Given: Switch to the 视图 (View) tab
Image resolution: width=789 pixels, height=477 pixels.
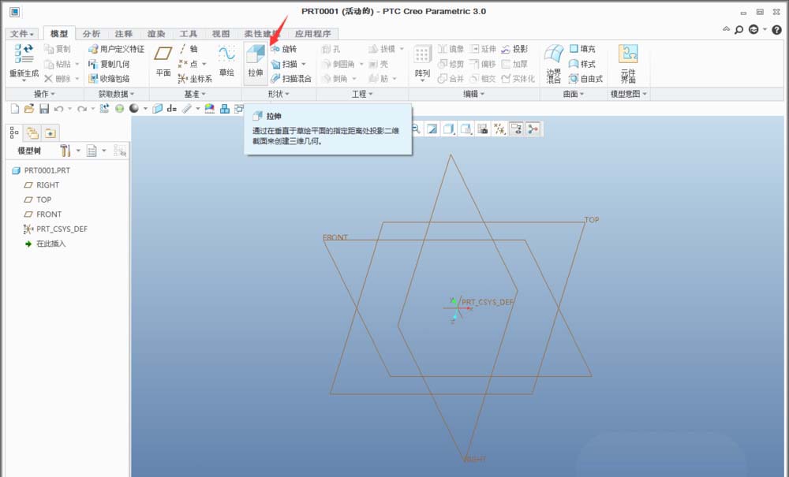Looking at the screenshot, I should (220, 34).
